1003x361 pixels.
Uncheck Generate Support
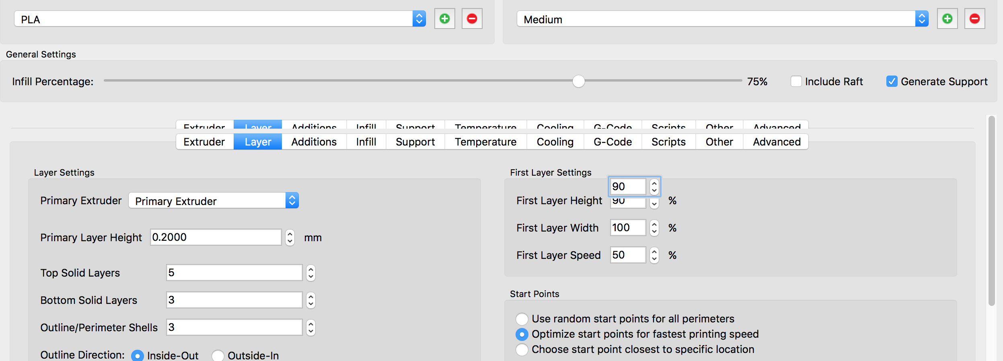point(892,81)
